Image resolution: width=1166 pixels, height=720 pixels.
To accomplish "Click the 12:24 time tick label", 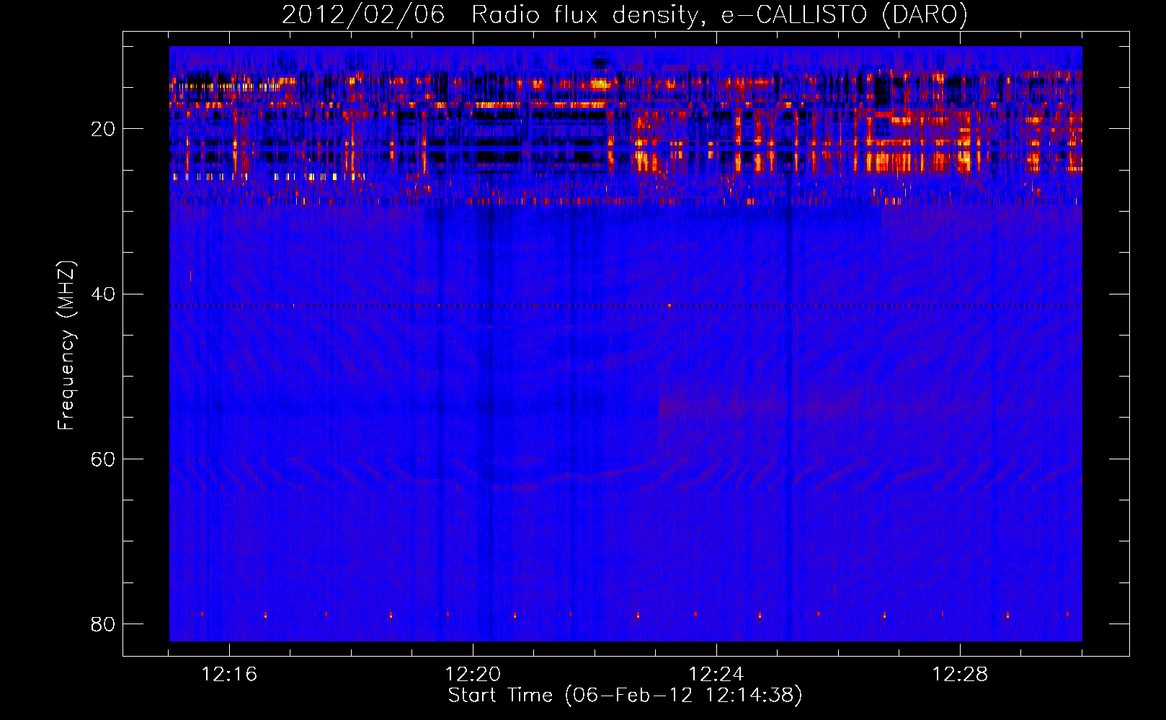I will pyautogui.click(x=716, y=675).
